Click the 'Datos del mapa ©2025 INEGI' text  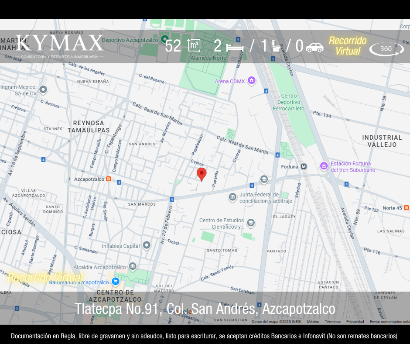(x=277, y=321)
